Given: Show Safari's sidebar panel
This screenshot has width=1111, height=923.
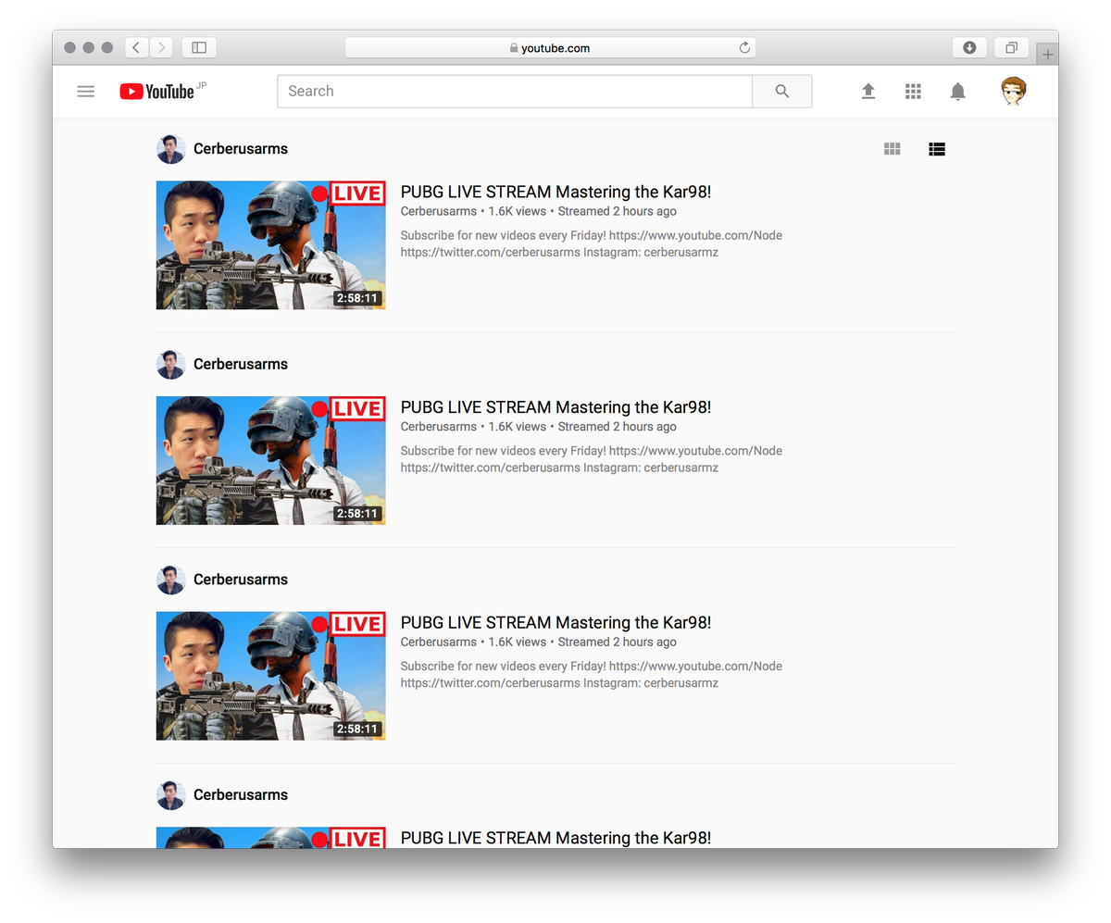Looking at the screenshot, I should pos(199,47).
